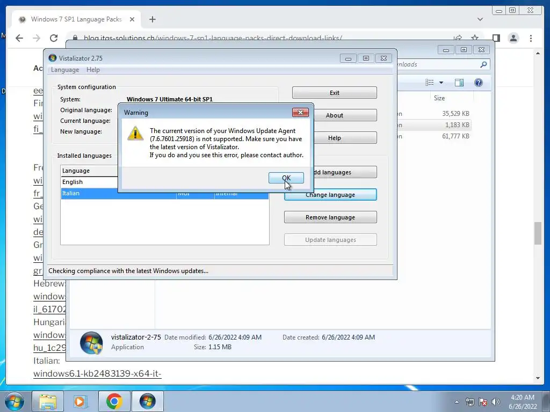The image size is (550, 412).
Task: Open Chrome tab search chevron
Action: (480, 19)
